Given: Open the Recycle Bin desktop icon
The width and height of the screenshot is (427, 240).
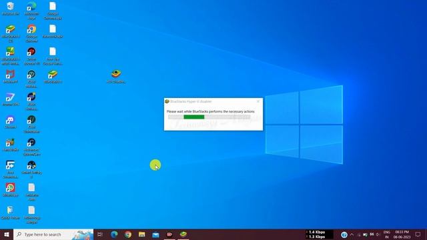Looking at the screenshot, I should [11, 9].
